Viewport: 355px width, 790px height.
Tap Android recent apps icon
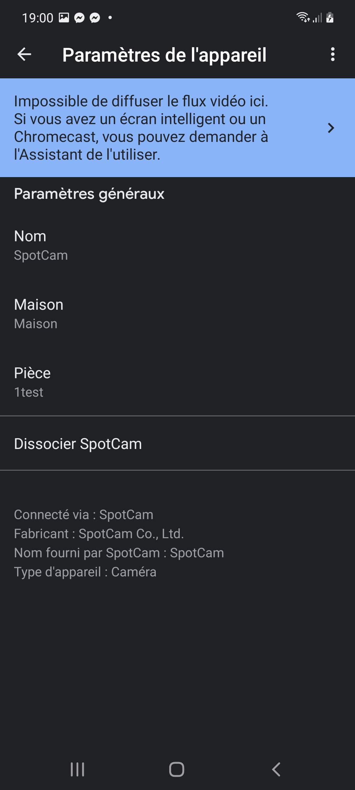tap(78, 769)
